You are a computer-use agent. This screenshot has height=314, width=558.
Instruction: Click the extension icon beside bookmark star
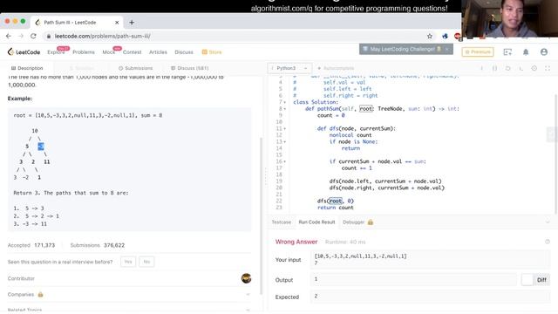pyautogui.click(x=445, y=36)
